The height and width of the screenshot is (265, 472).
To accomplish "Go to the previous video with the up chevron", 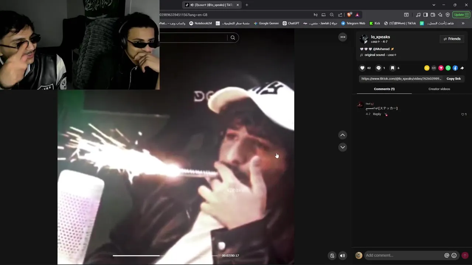I will pos(343,135).
